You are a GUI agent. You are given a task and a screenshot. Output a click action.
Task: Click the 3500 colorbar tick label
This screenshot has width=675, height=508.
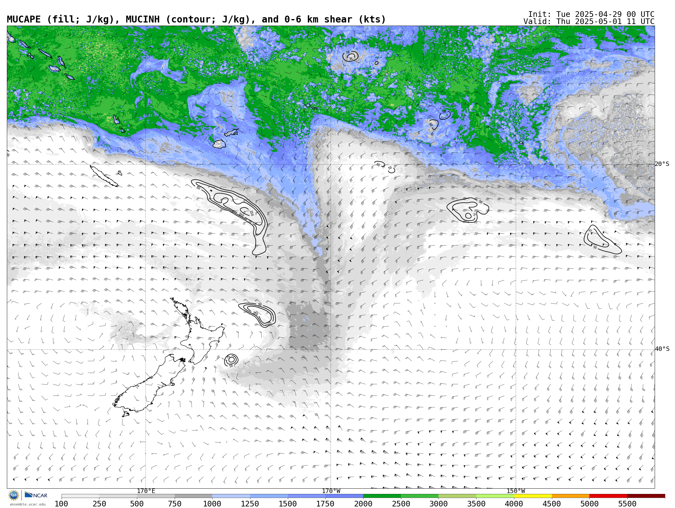click(x=476, y=504)
